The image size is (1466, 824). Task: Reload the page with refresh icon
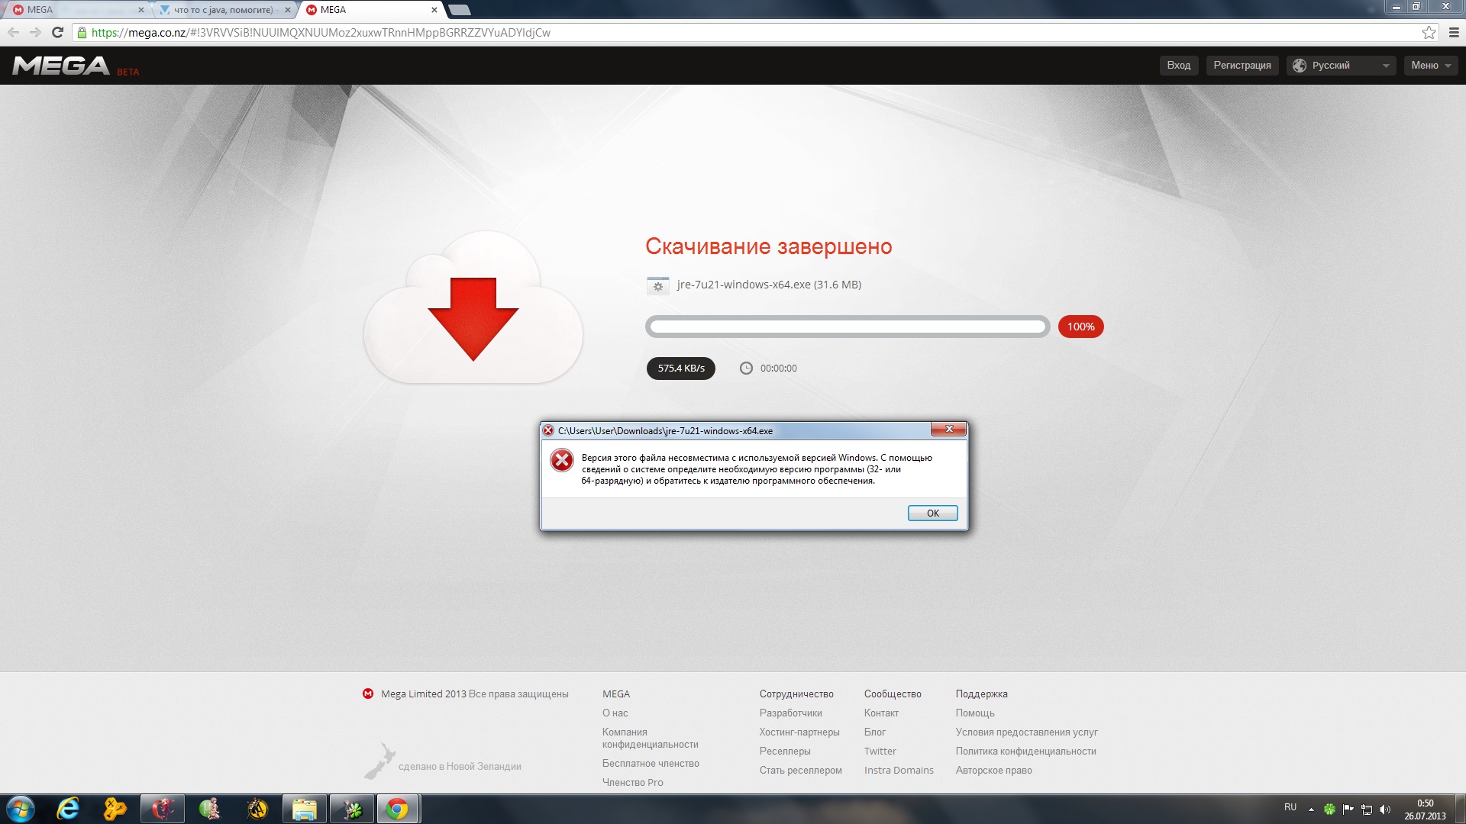click(57, 32)
